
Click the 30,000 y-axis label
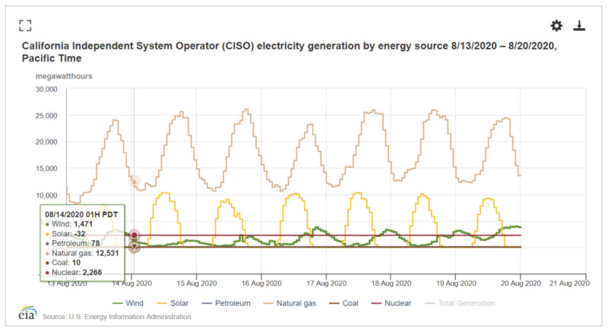pos(46,89)
